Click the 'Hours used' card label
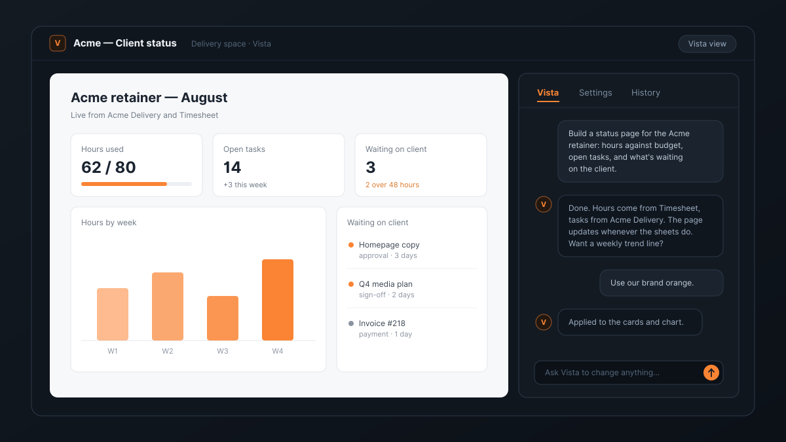Image resolution: width=786 pixels, height=442 pixels. [x=102, y=149]
